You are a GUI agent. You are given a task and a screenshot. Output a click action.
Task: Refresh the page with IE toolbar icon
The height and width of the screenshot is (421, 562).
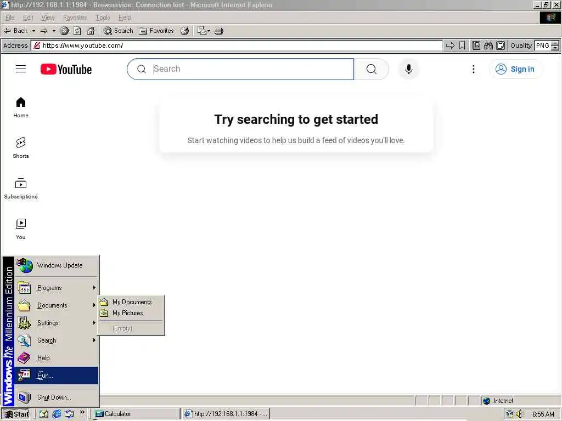coord(77,31)
